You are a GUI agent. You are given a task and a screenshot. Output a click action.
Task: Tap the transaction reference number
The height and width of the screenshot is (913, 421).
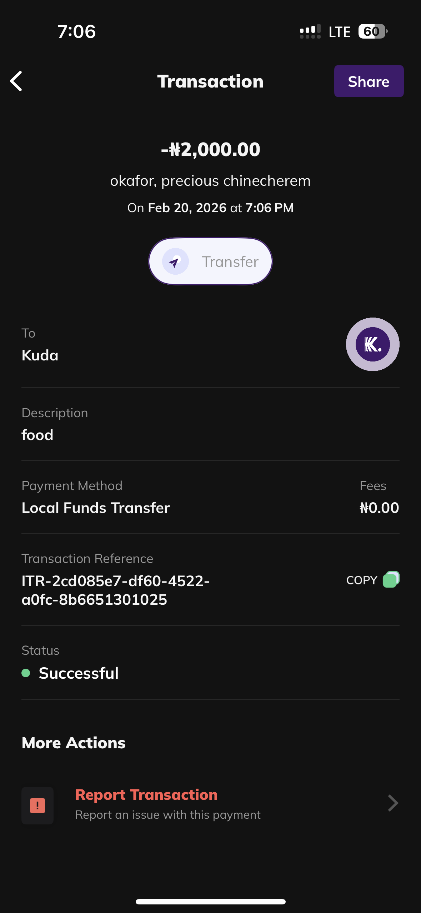[115, 590]
